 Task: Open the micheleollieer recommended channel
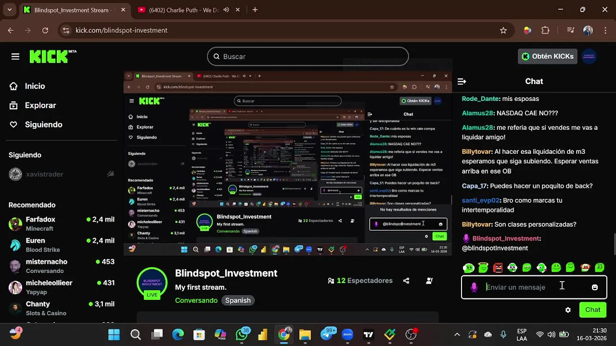[62, 287]
